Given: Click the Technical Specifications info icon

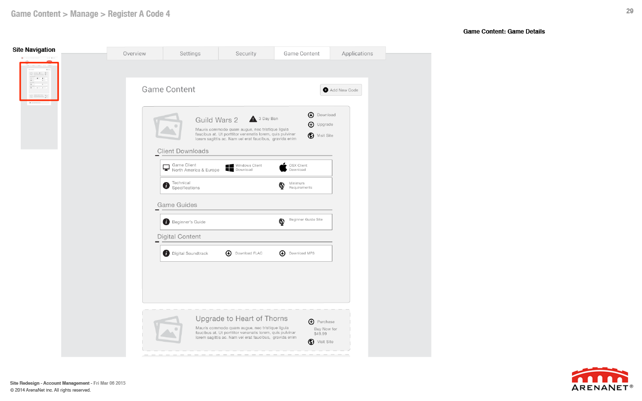Looking at the screenshot, I should [166, 186].
